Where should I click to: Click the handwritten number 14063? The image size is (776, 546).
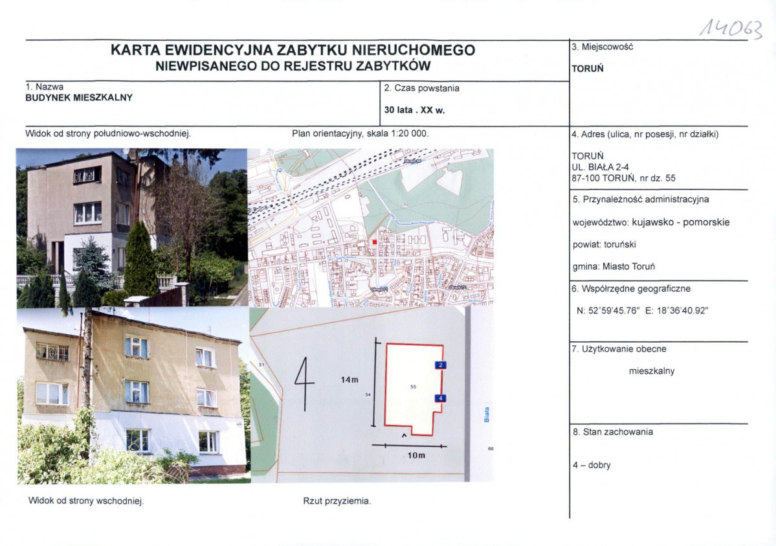[x=731, y=29]
